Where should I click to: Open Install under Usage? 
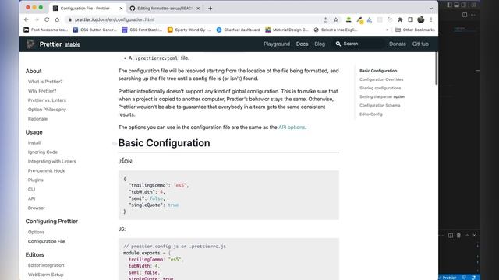coord(34,143)
